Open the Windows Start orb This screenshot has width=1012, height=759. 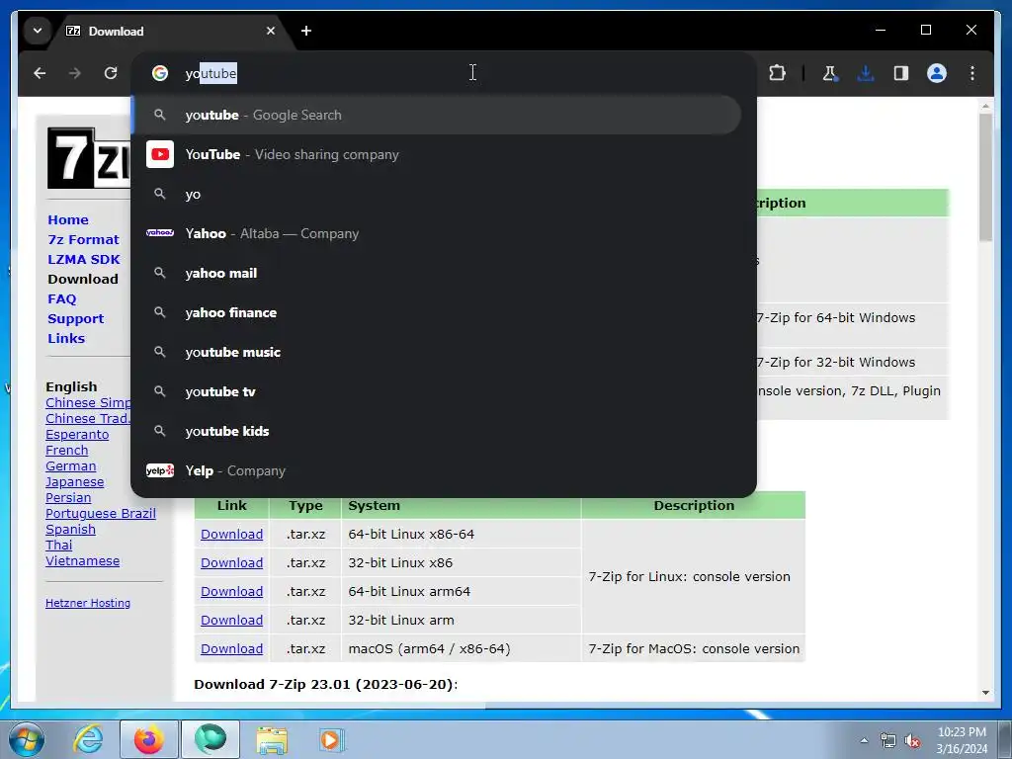click(x=27, y=739)
